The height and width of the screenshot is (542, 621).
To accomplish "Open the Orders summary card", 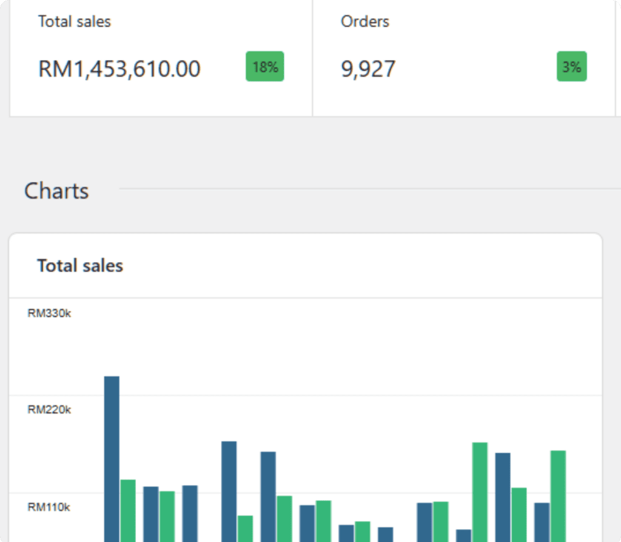I will tap(464, 58).
